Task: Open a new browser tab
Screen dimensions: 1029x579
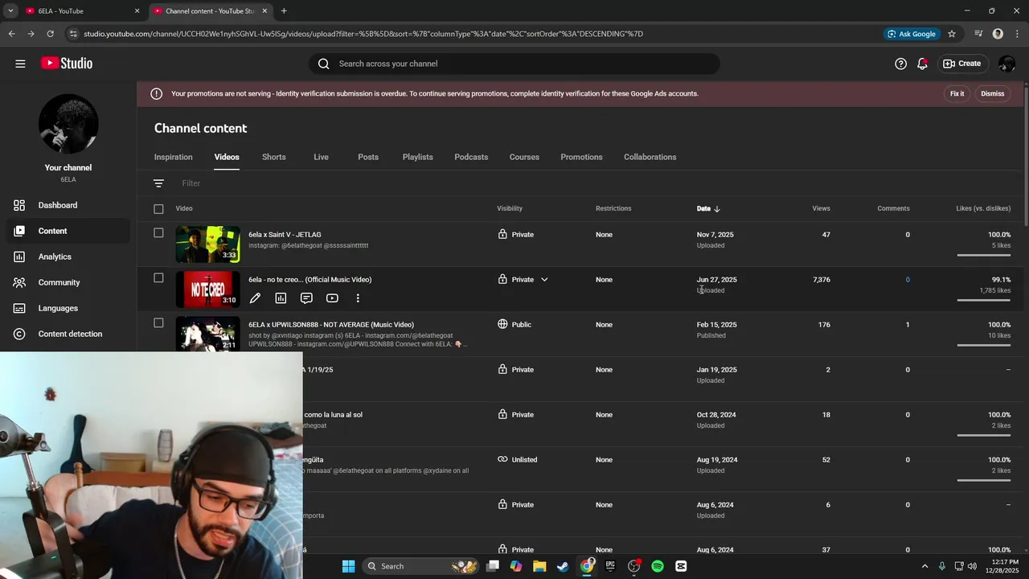Action: pos(284,11)
